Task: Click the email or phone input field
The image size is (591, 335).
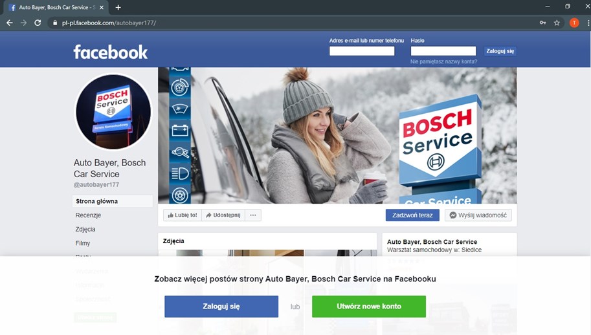Action: [362, 51]
